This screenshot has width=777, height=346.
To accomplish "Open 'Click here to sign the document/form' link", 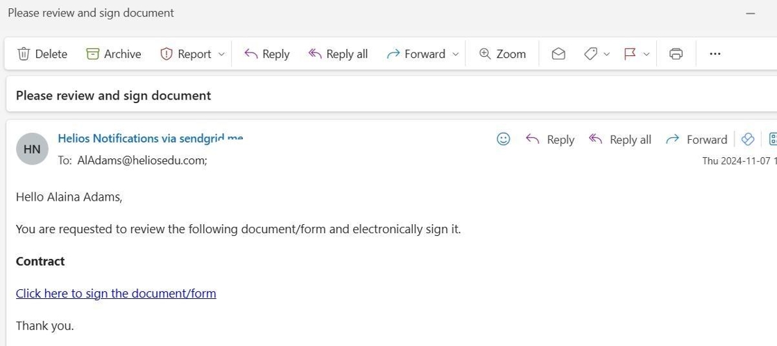I will (116, 293).
